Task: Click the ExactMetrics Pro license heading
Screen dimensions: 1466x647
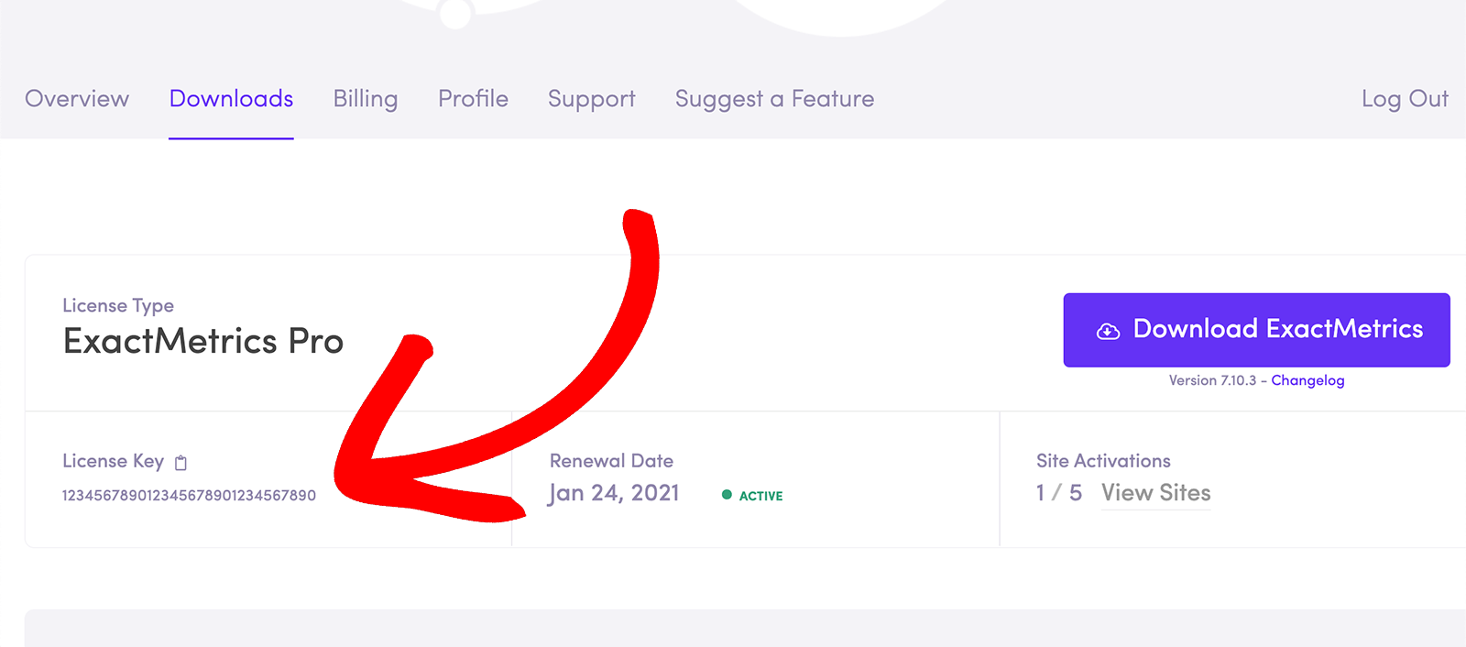Action: point(203,342)
